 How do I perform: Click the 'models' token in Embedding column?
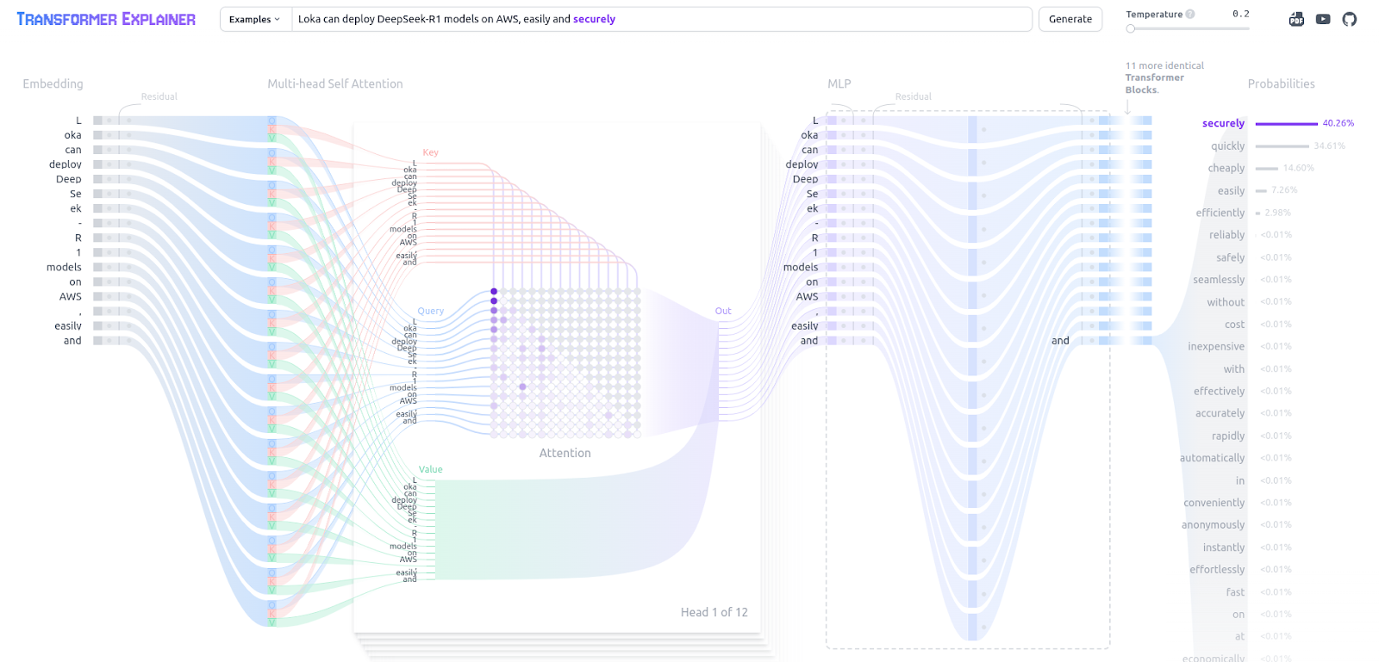point(65,267)
